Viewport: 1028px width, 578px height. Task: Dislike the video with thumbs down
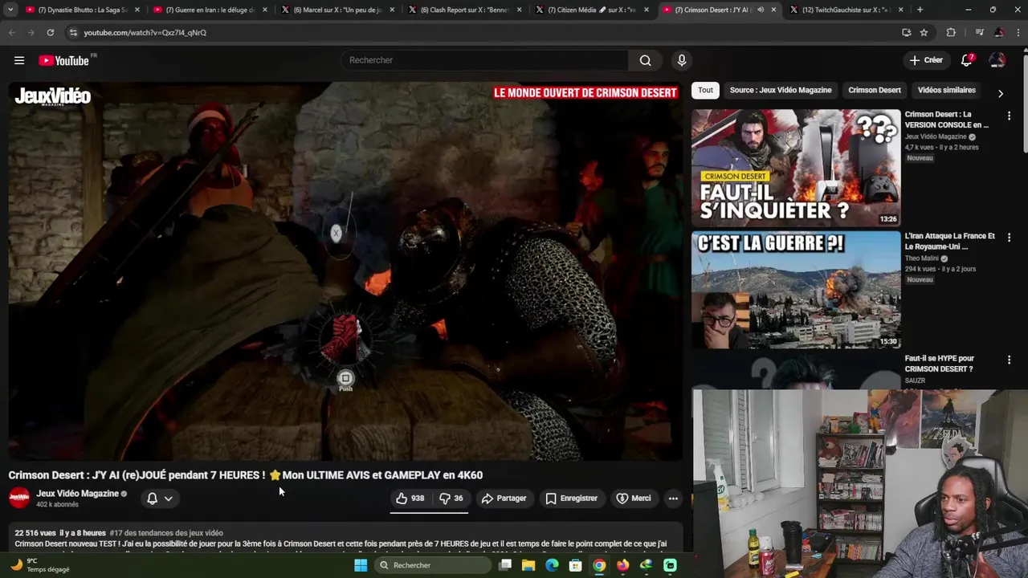tap(451, 499)
